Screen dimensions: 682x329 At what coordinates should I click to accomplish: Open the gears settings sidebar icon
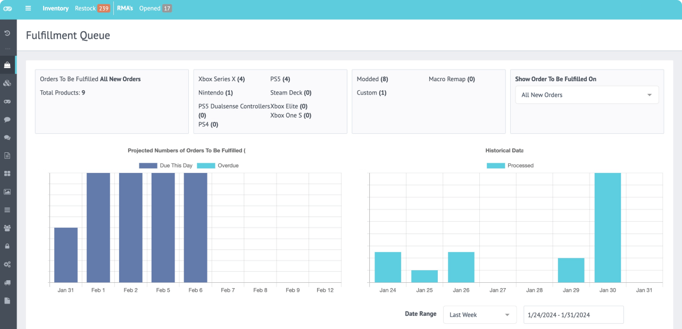tap(7, 264)
